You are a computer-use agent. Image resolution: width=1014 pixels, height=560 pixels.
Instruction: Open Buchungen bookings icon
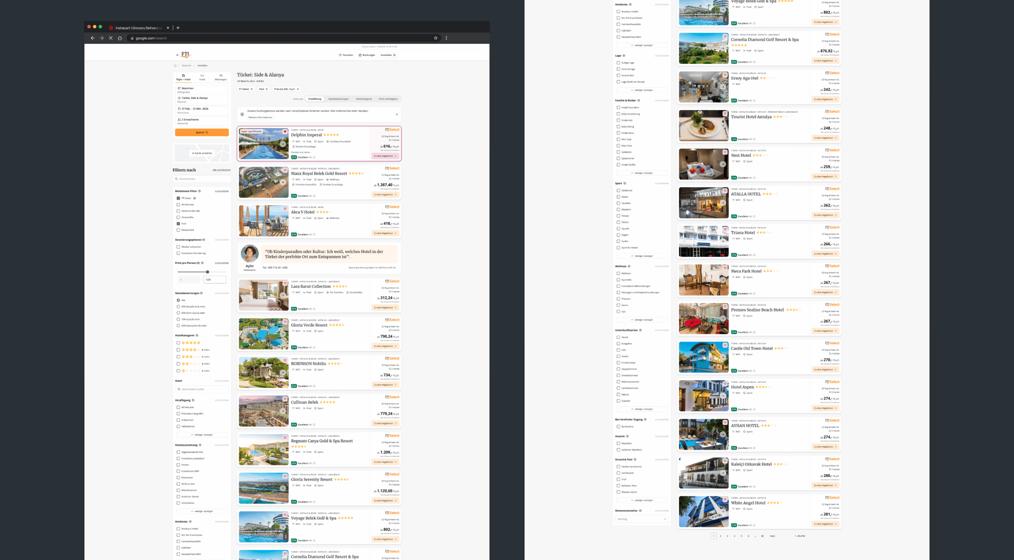click(360, 55)
